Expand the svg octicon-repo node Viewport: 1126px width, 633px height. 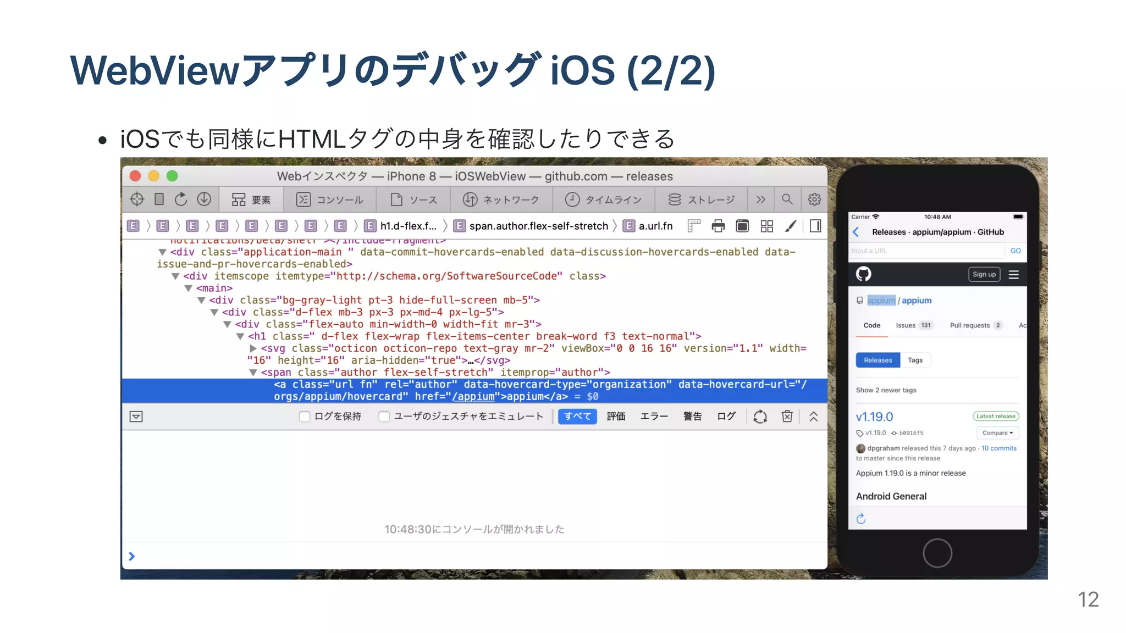253,348
